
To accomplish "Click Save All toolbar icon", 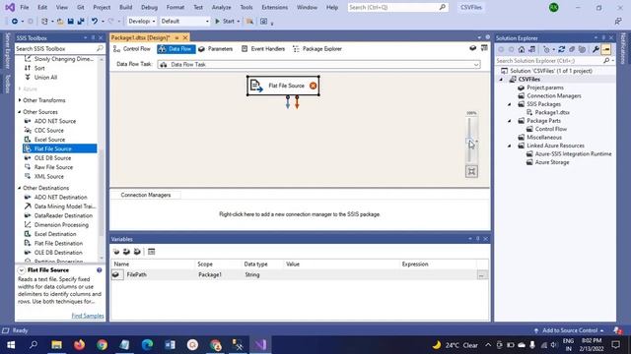I will coord(81,22).
